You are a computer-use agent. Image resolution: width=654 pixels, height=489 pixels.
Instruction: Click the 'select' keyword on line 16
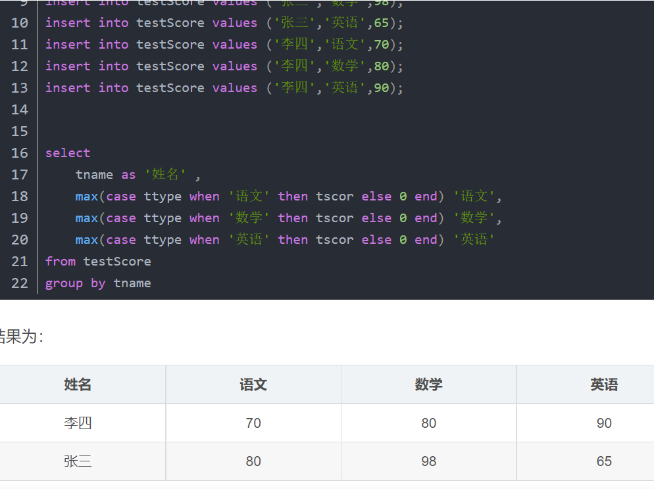click(x=68, y=153)
